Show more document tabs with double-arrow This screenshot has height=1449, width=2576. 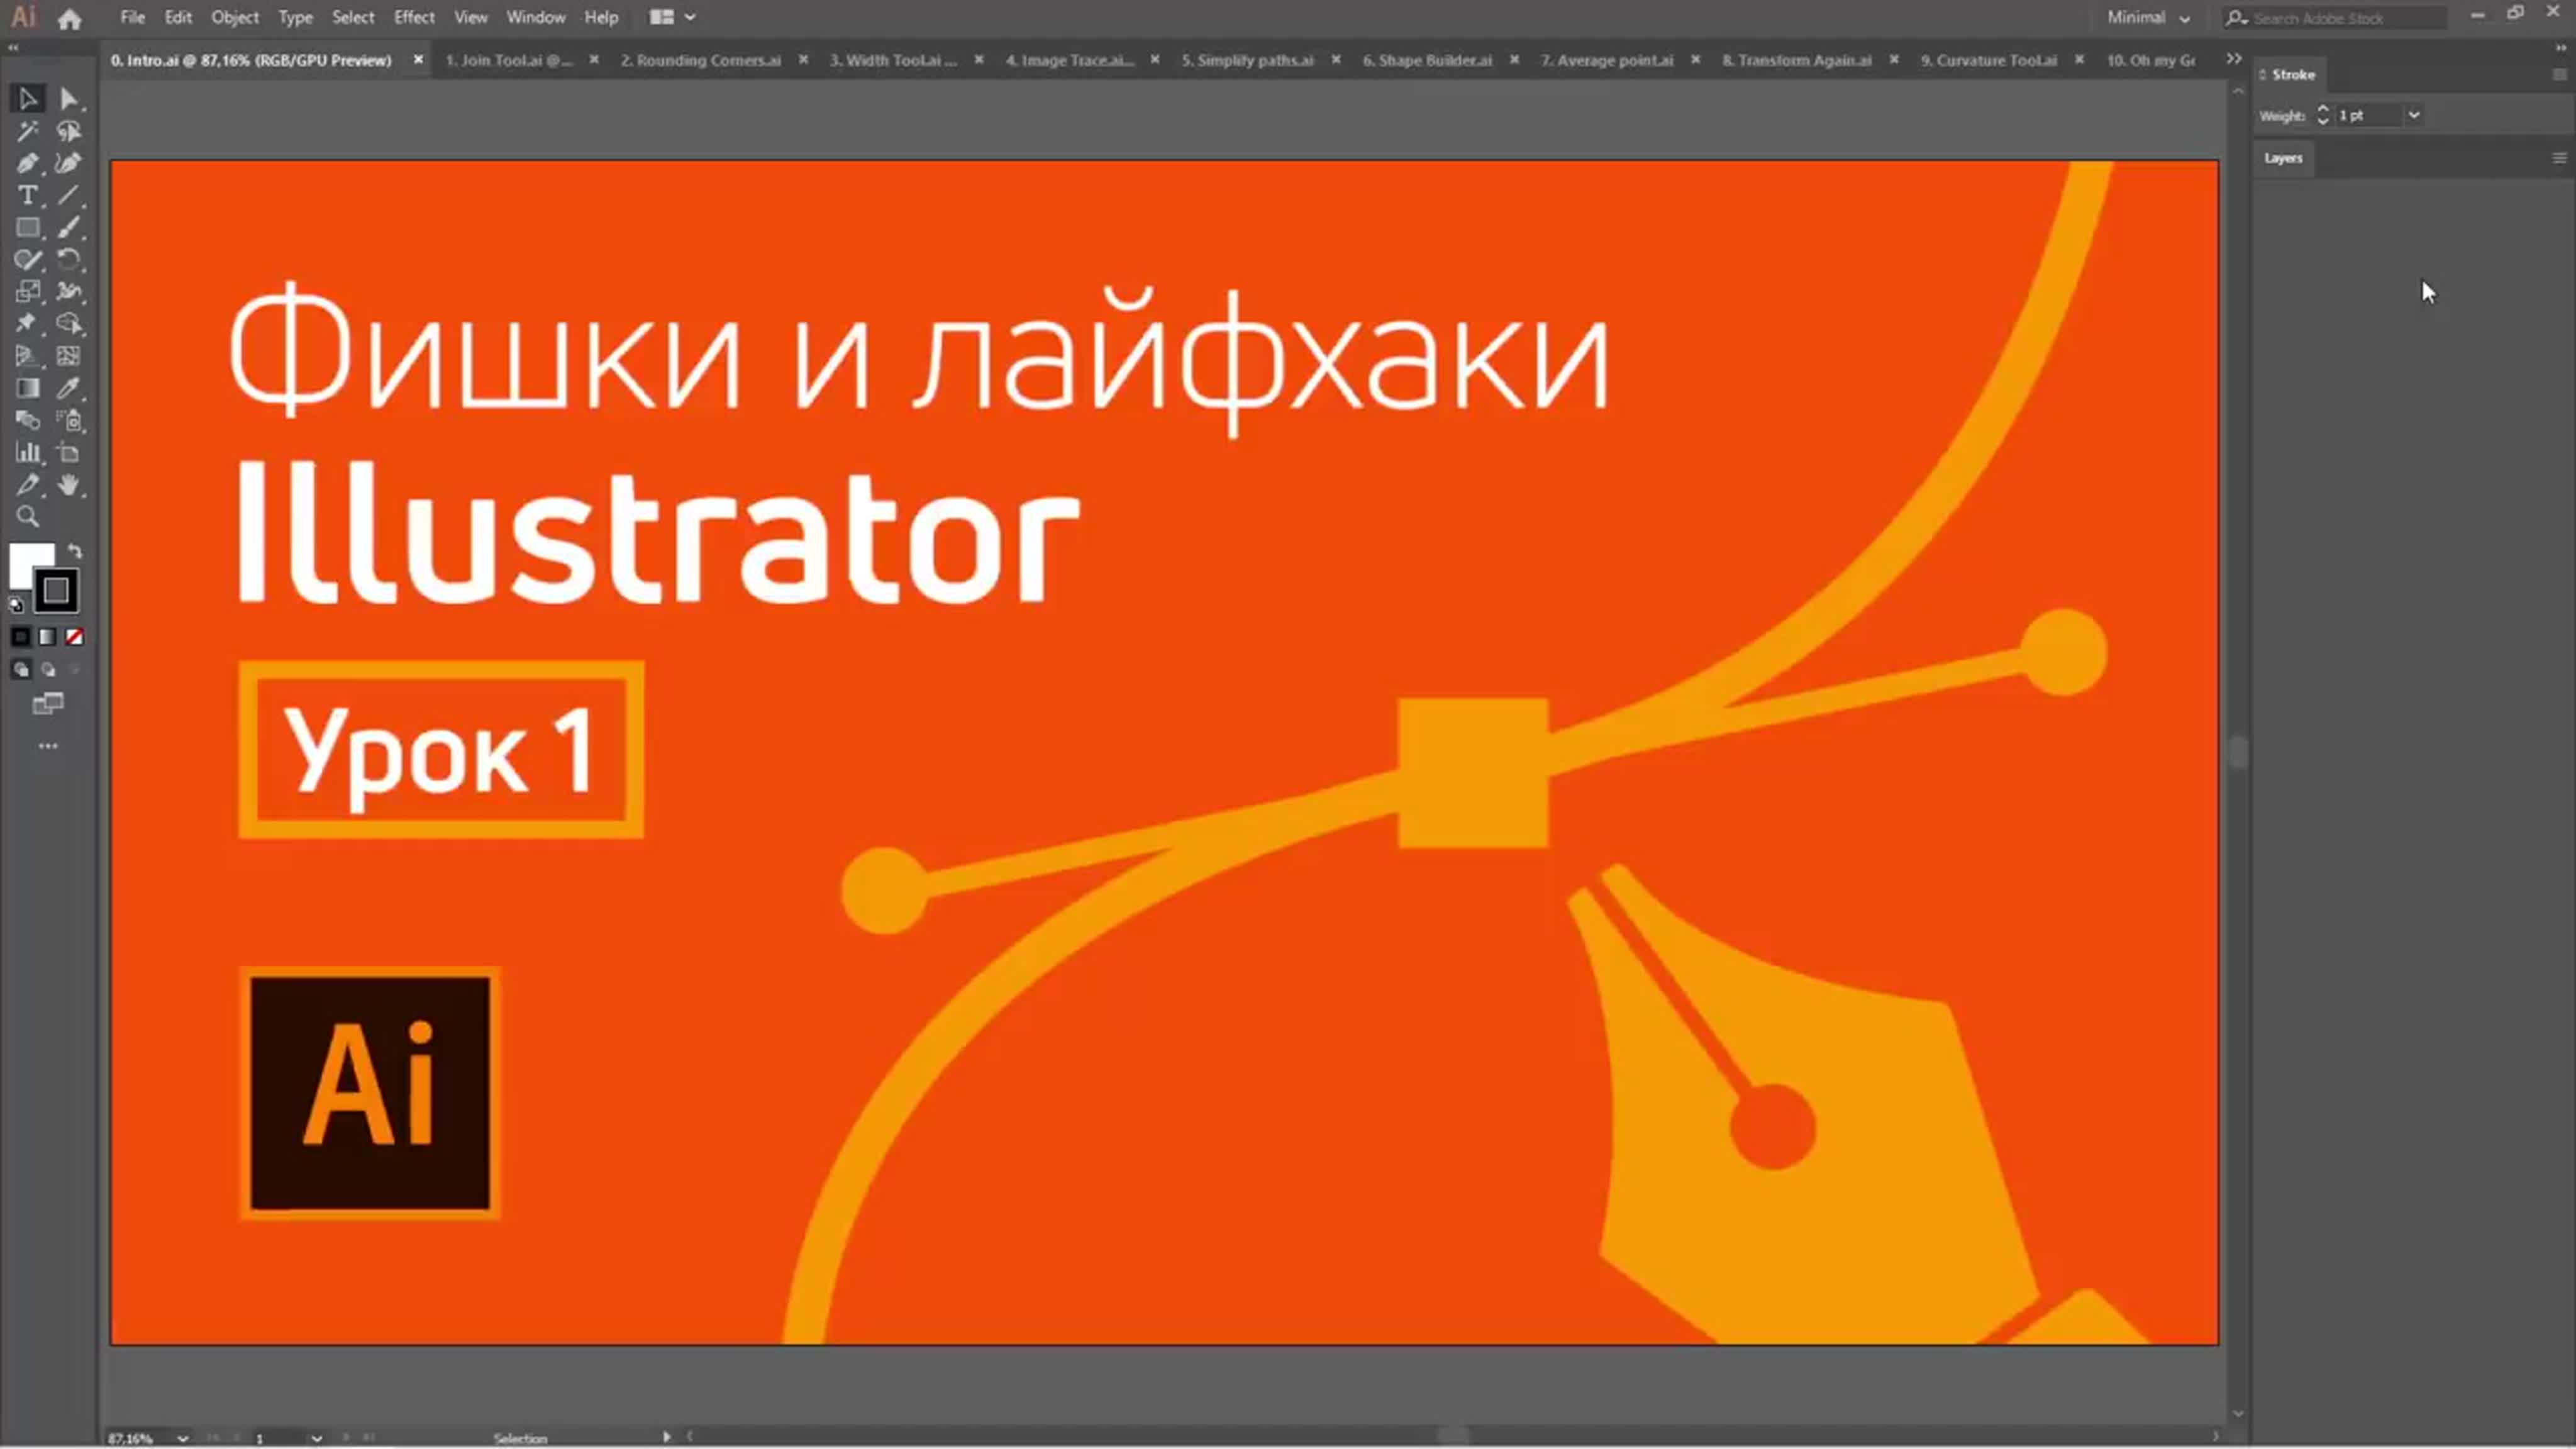point(2233,59)
